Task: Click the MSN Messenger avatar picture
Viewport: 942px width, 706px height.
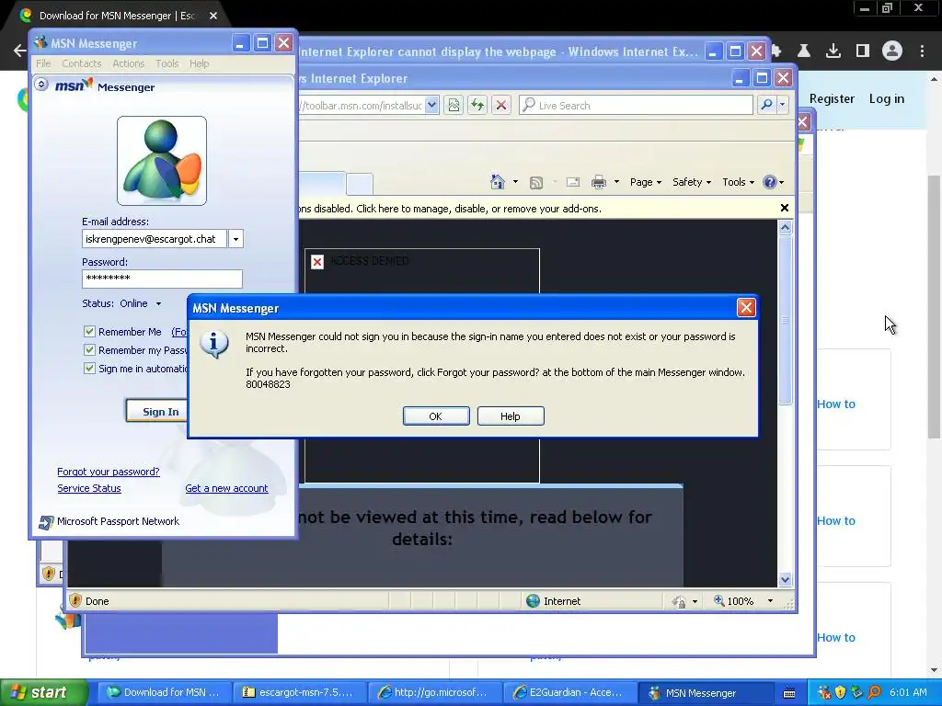Action: tap(162, 161)
